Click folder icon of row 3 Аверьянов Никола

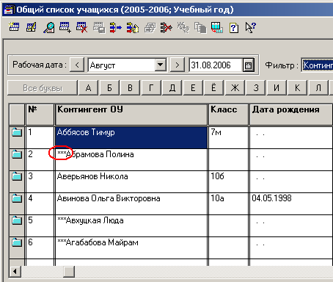pyautogui.click(x=17, y=176)
